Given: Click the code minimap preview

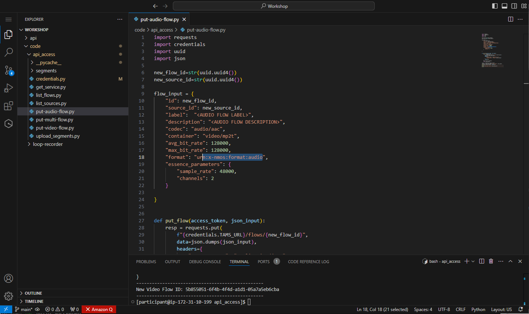Looking at the screenshot, I should [493, 50].
